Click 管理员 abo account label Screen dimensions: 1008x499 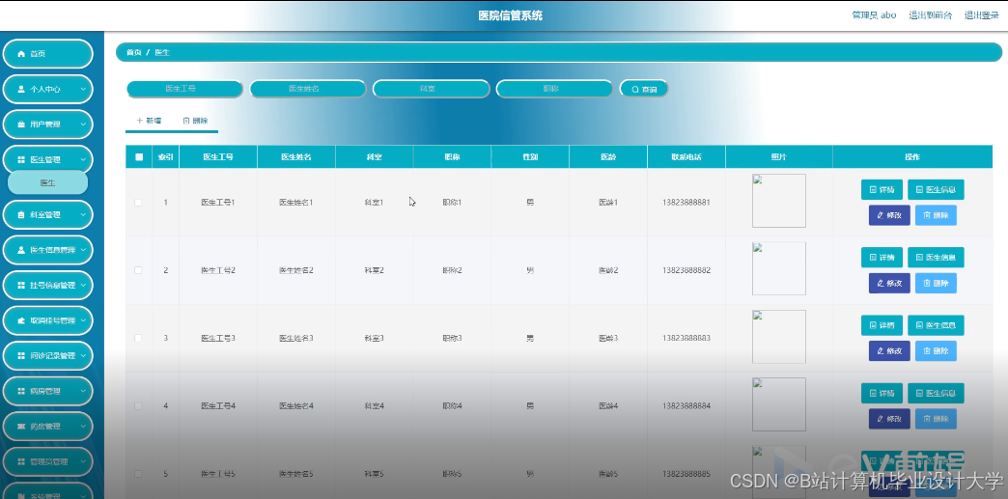(874, 15)
